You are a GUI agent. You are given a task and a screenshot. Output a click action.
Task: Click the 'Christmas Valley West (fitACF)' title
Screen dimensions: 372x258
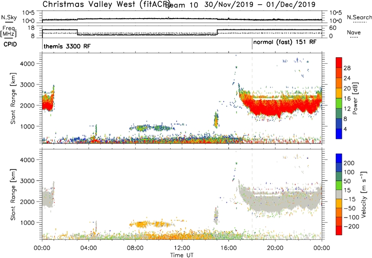(x=106, y=5)
